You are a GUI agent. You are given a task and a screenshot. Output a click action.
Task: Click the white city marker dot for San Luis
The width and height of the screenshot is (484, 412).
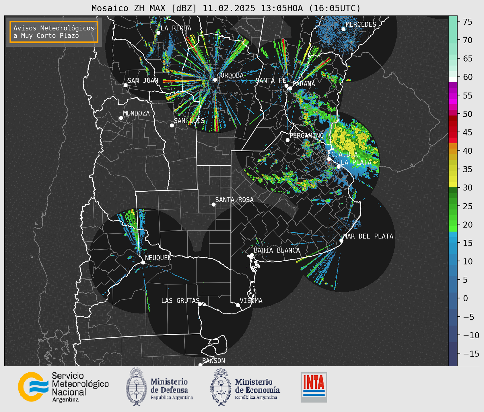(172, 125)
